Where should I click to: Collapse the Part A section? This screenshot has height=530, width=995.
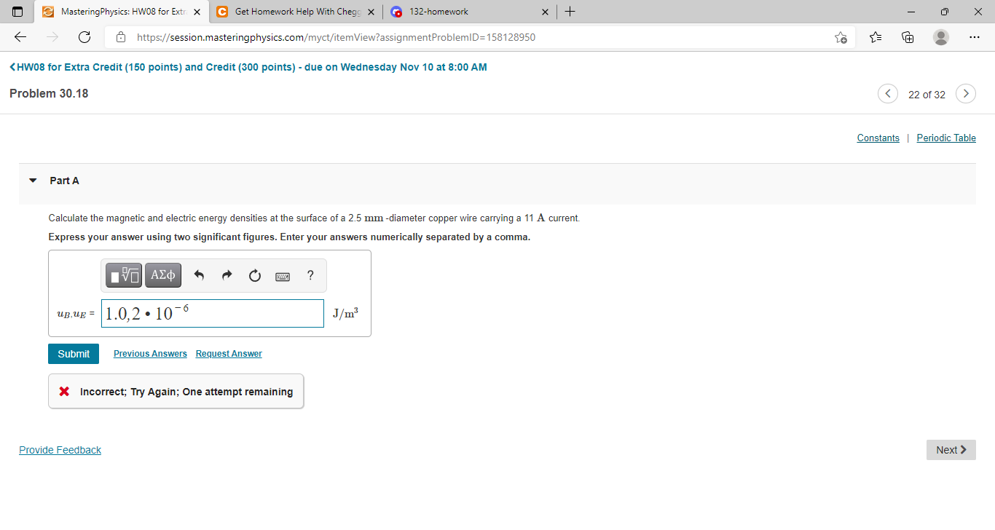click(32, 180)
